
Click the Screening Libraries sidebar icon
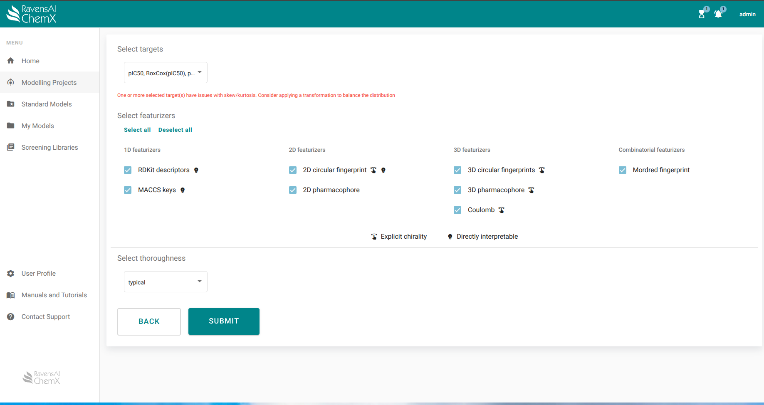point(11,147)
